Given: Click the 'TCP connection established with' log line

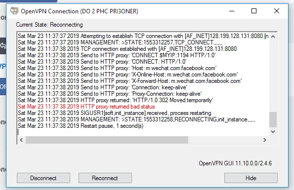Looking at the screenshot, I should point(127,49).
